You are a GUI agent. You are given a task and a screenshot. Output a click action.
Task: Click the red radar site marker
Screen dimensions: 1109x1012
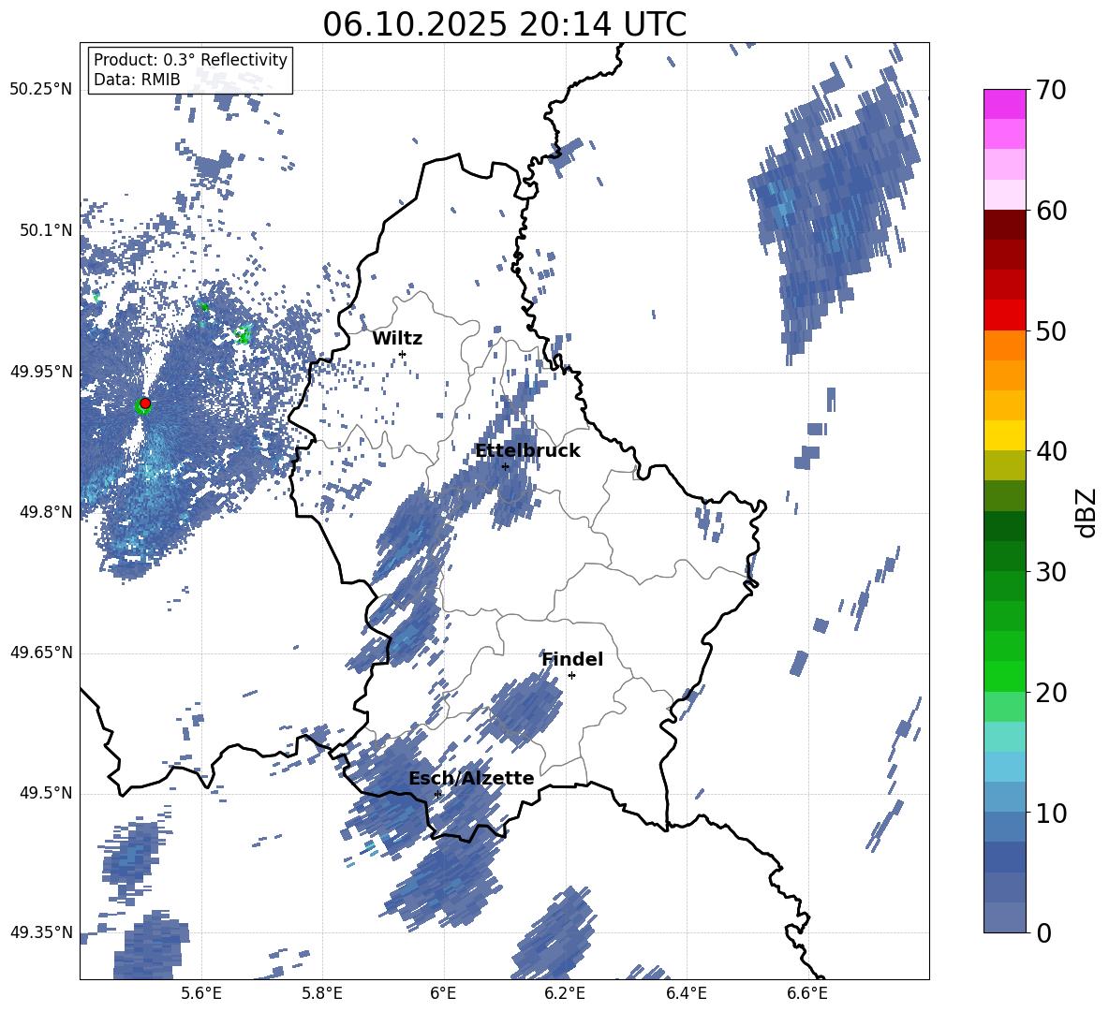(145, 403)
